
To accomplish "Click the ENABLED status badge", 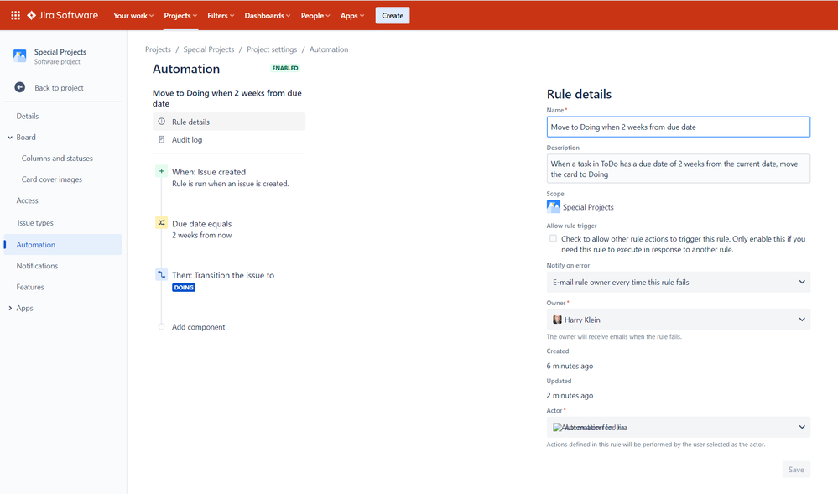I will pos(285,69).
